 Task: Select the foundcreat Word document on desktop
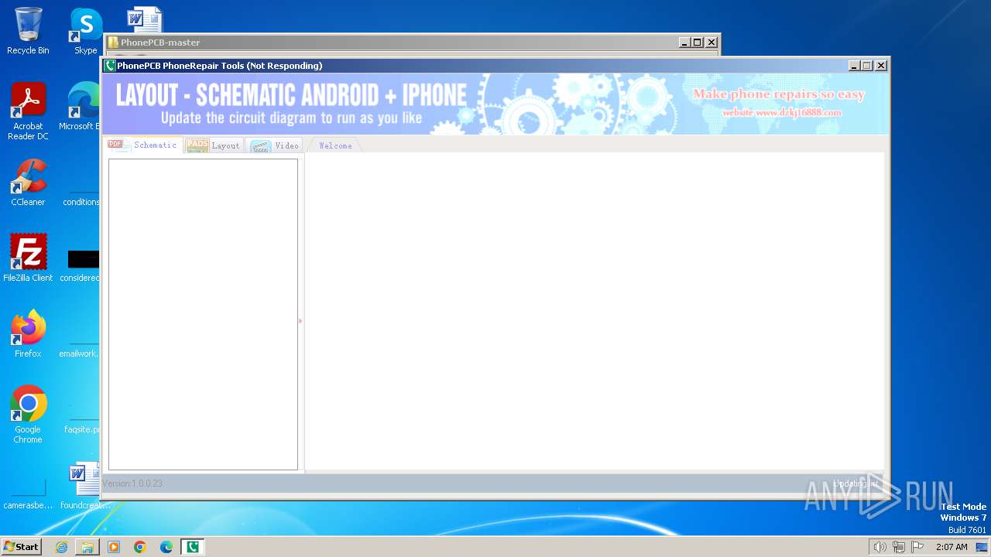point(84,486)
